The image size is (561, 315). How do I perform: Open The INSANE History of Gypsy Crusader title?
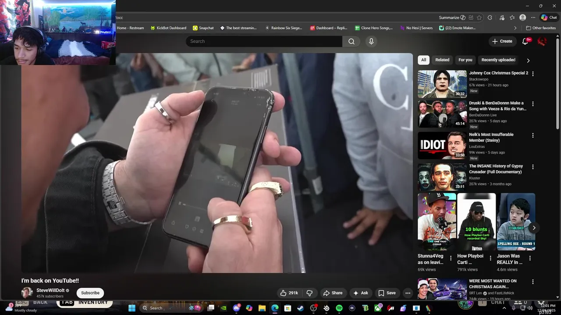[496, 169]
